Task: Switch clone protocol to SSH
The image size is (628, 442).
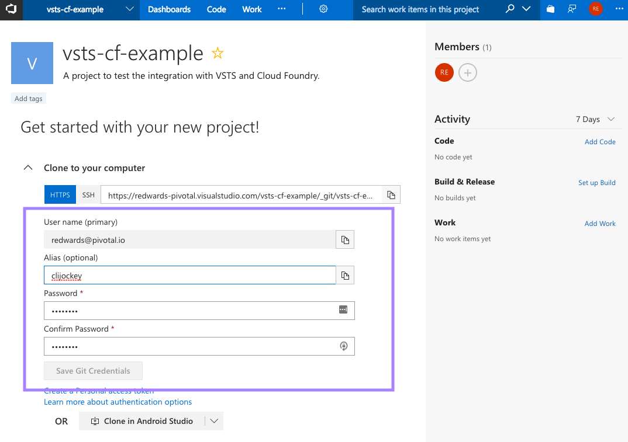Action: click(x=88, y=195)
